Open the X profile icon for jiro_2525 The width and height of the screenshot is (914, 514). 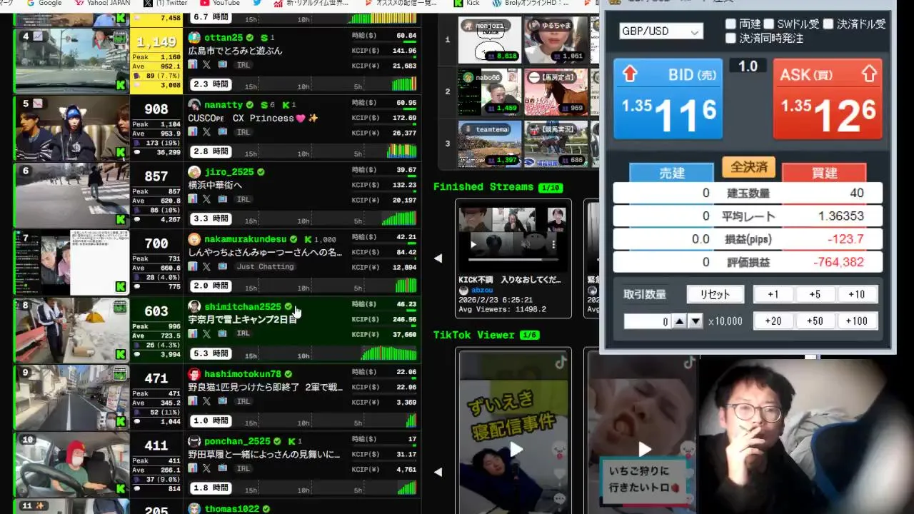click(206, 199)
